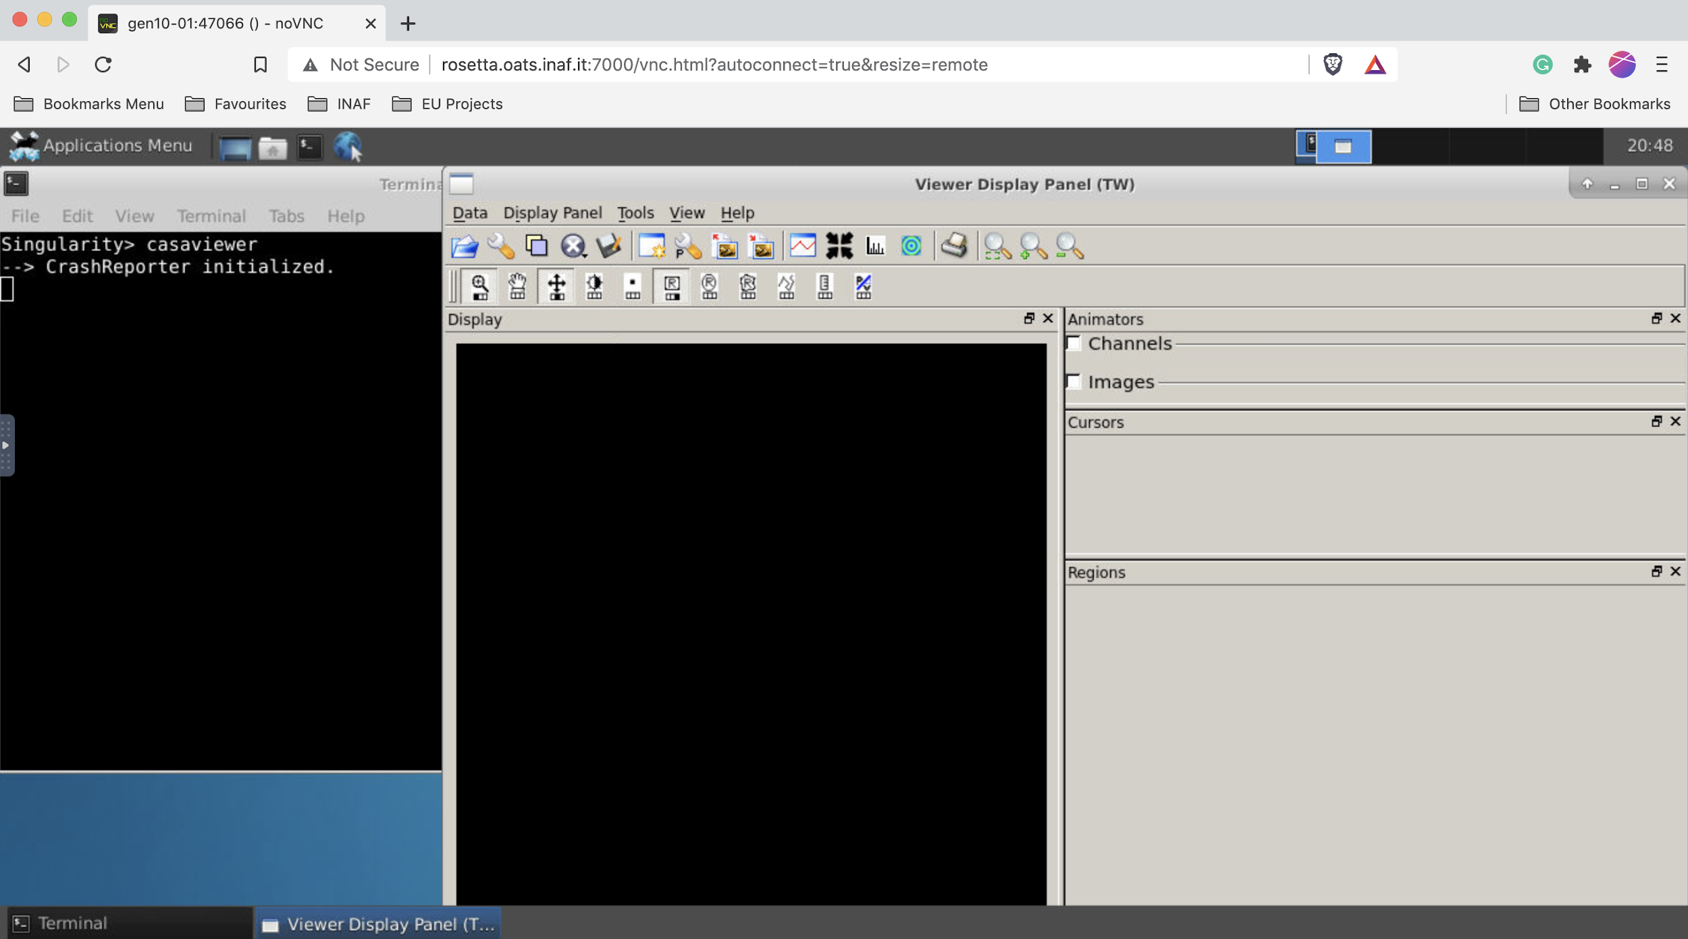Expand the unregister data dropdown arrow

(585, 255)
